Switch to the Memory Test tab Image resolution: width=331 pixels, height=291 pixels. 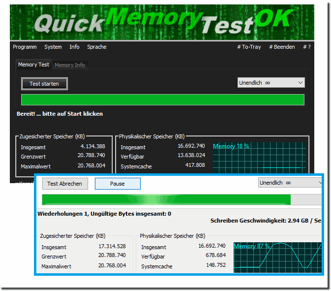tap(33, 65)
